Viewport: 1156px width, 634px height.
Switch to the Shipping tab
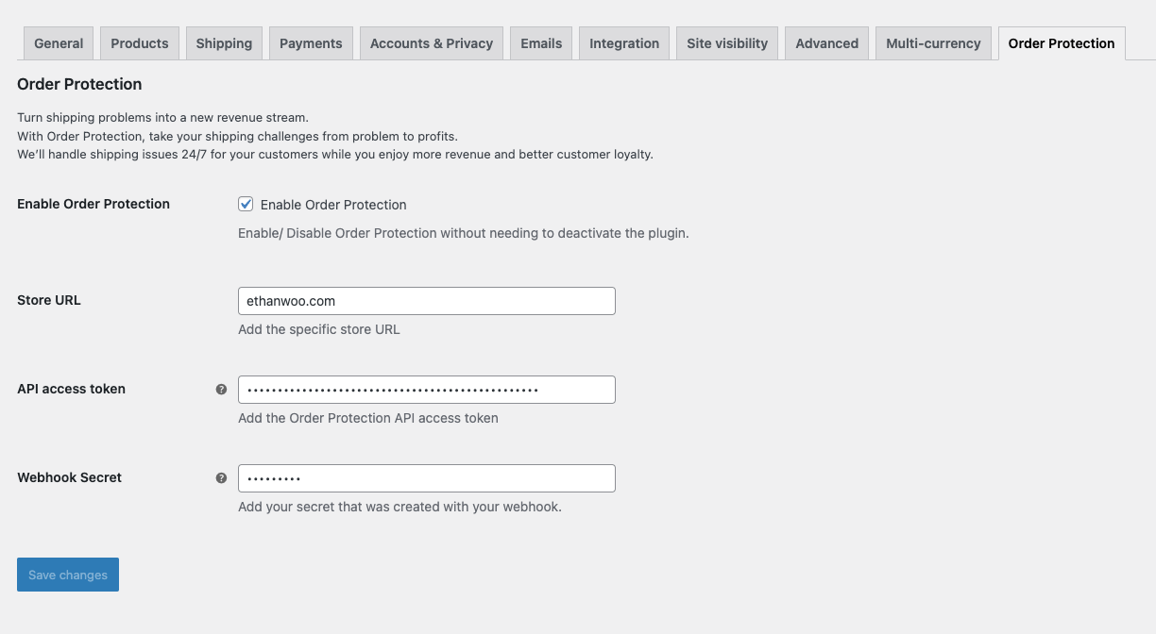(224, 42)
